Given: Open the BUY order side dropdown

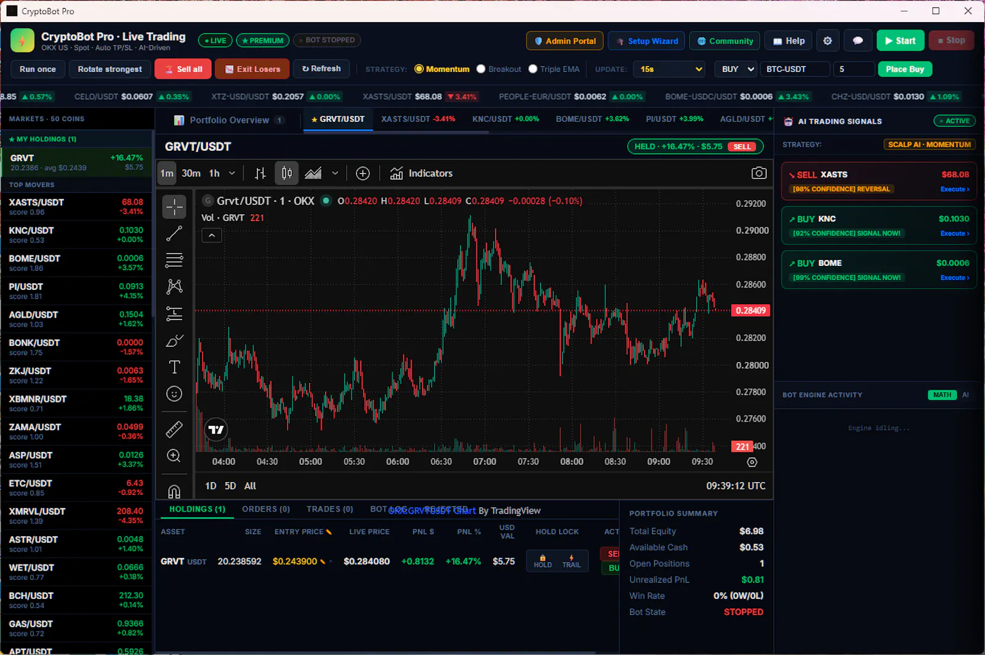Looking at the screenshot, I should [736, 69].
